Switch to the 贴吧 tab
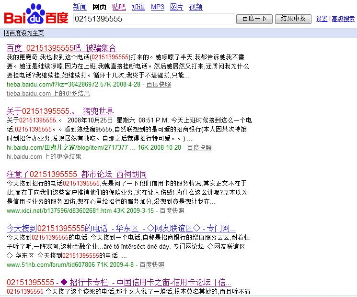Image resolution: width=357 pixels, height=297 pixels. click(x=119, y=7)
